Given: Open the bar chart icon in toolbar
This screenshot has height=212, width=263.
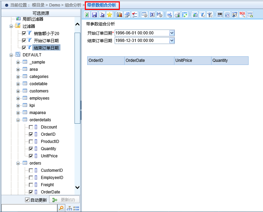Looking at the screenshot, I should pyautogui.click(x=119, y=15).
